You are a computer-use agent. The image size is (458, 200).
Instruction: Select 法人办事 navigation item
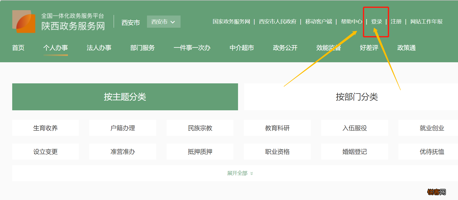99,48
